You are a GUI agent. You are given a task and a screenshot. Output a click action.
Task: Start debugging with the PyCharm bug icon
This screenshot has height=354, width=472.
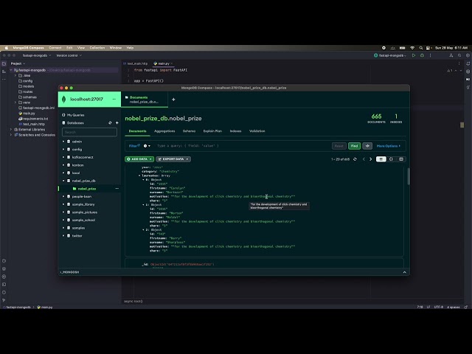422,55
